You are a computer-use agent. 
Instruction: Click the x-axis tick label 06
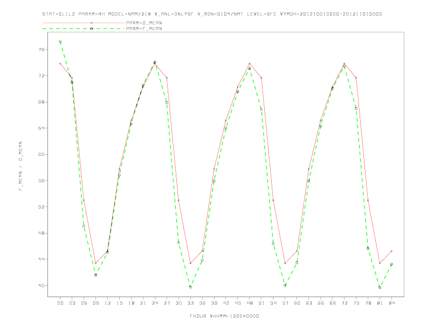84,303
